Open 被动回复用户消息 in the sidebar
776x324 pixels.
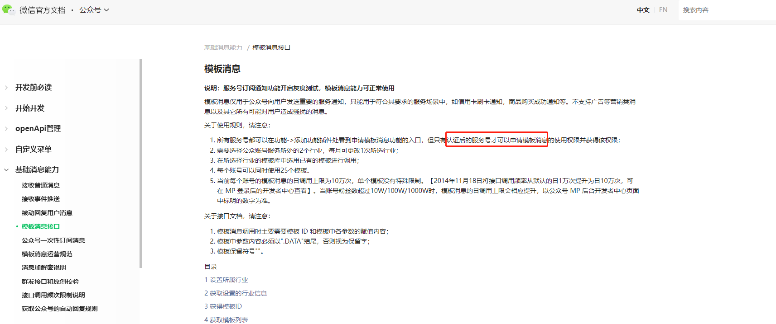pos(47,213)
